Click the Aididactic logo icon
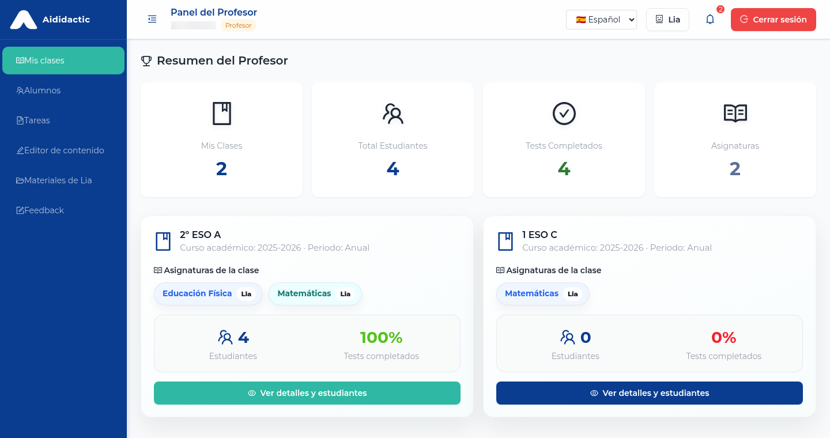 24,20
